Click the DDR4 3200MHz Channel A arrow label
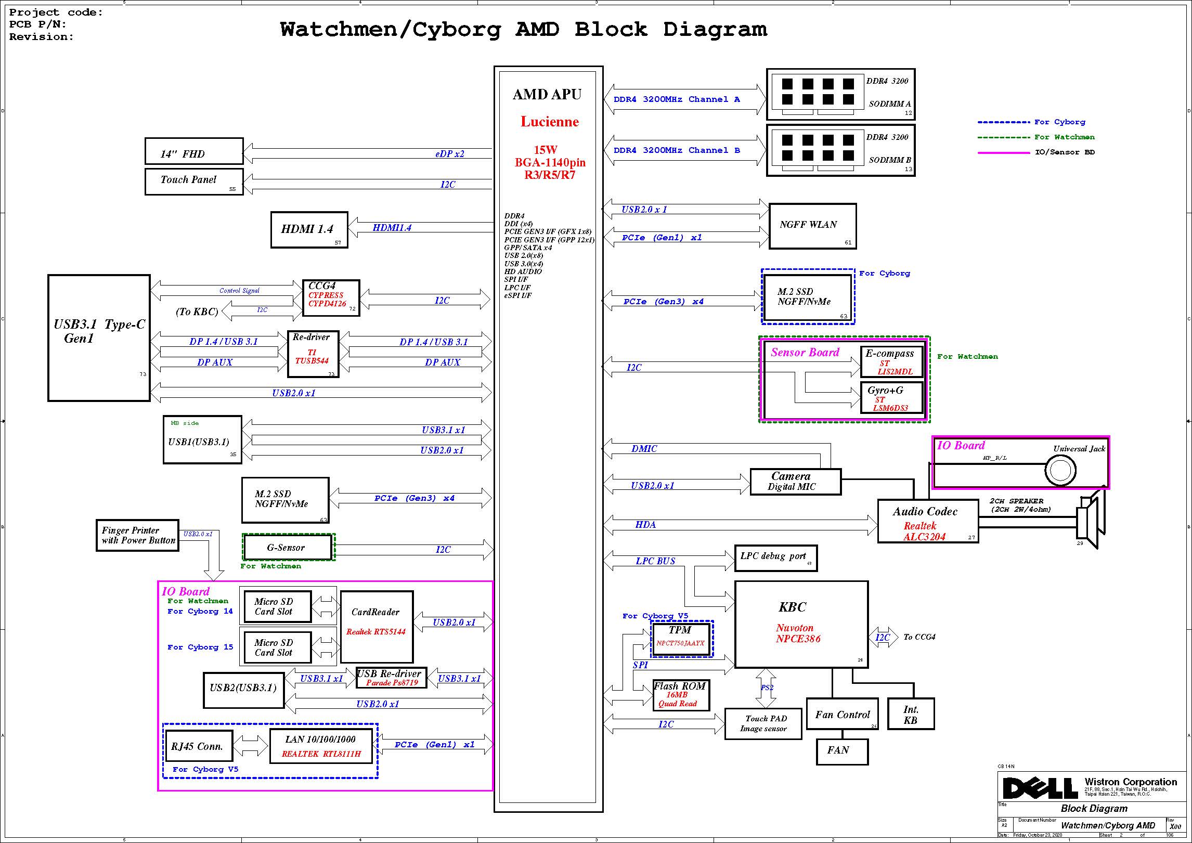The image size is (1192, 843). (677, 99)
